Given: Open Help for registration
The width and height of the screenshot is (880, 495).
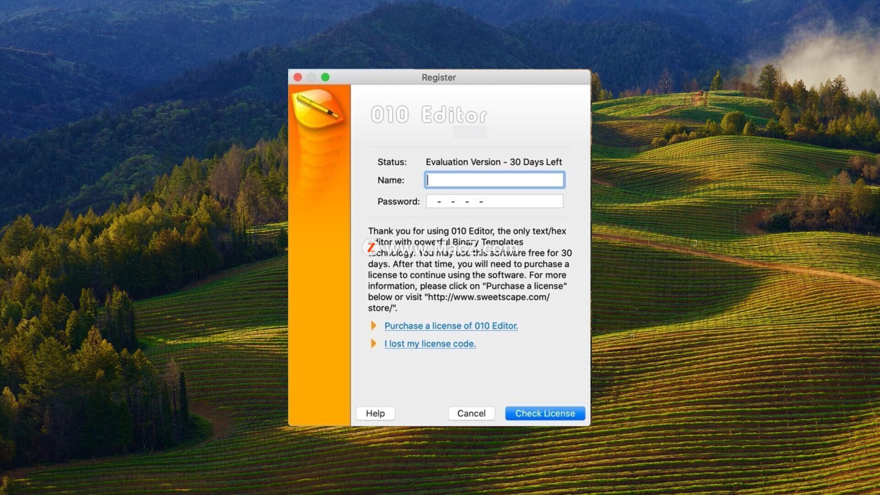Looking at the screenshot, I should (375, 413).
